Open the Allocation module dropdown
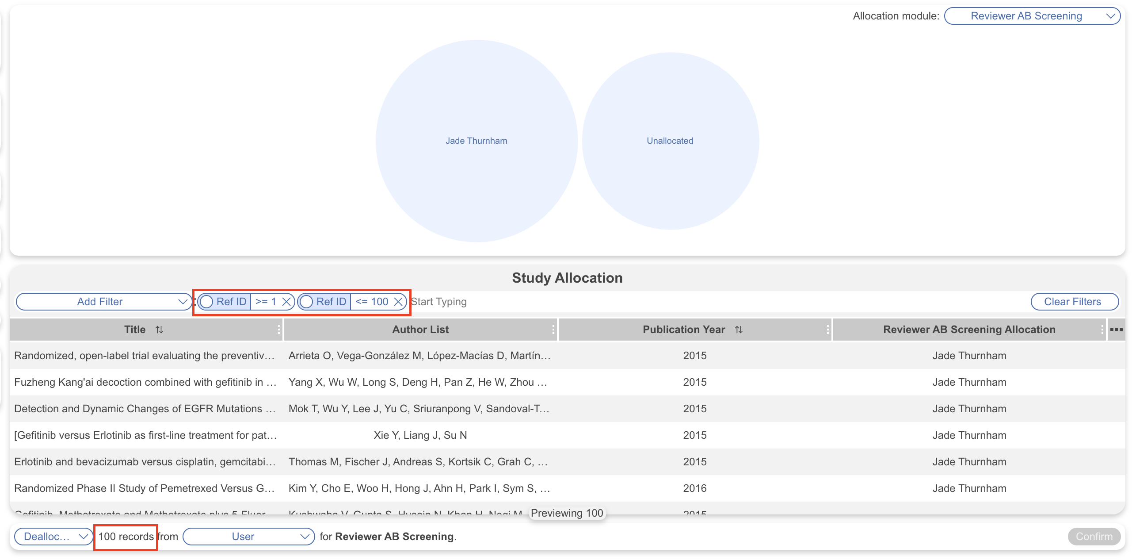Viewport: 1136px width, 560px height. (x=1032, y=16)
